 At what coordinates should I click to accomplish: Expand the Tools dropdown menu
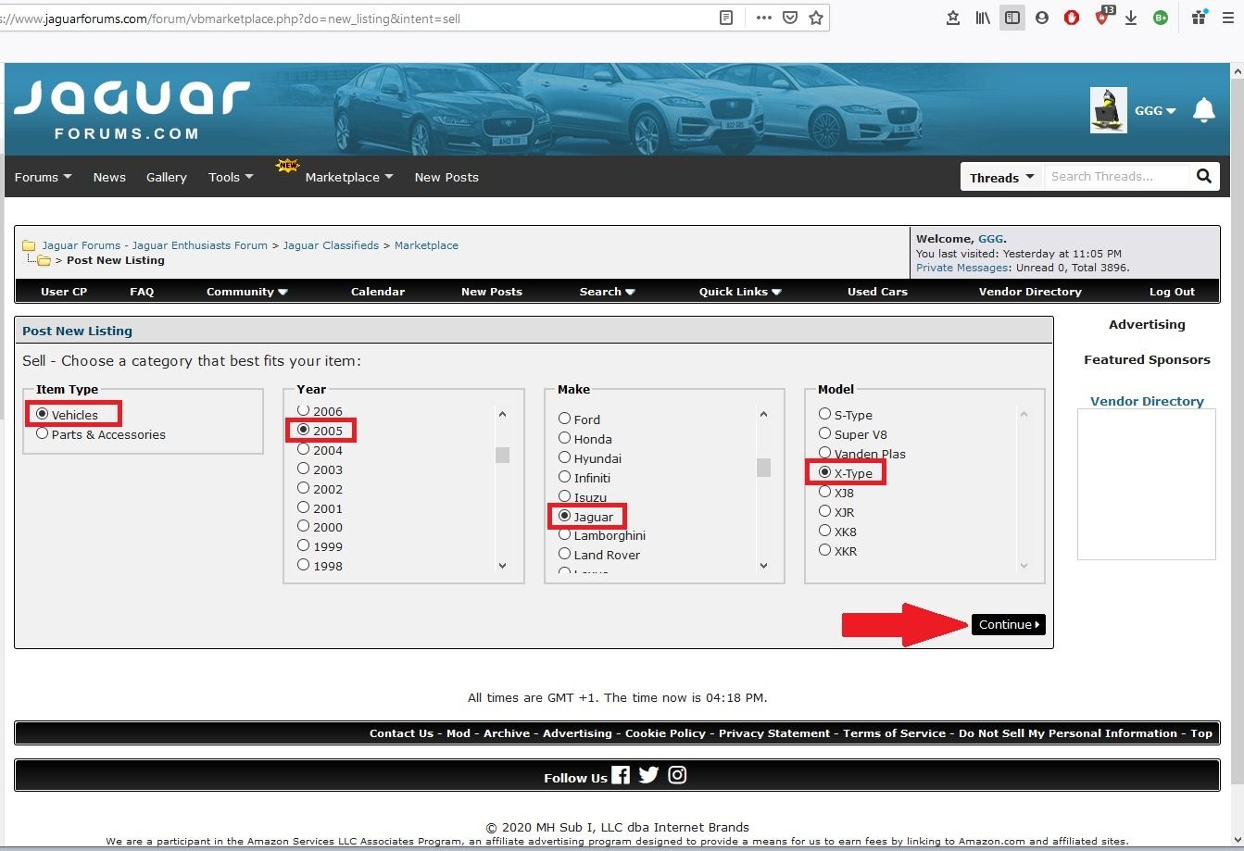(x=231, y=177)
